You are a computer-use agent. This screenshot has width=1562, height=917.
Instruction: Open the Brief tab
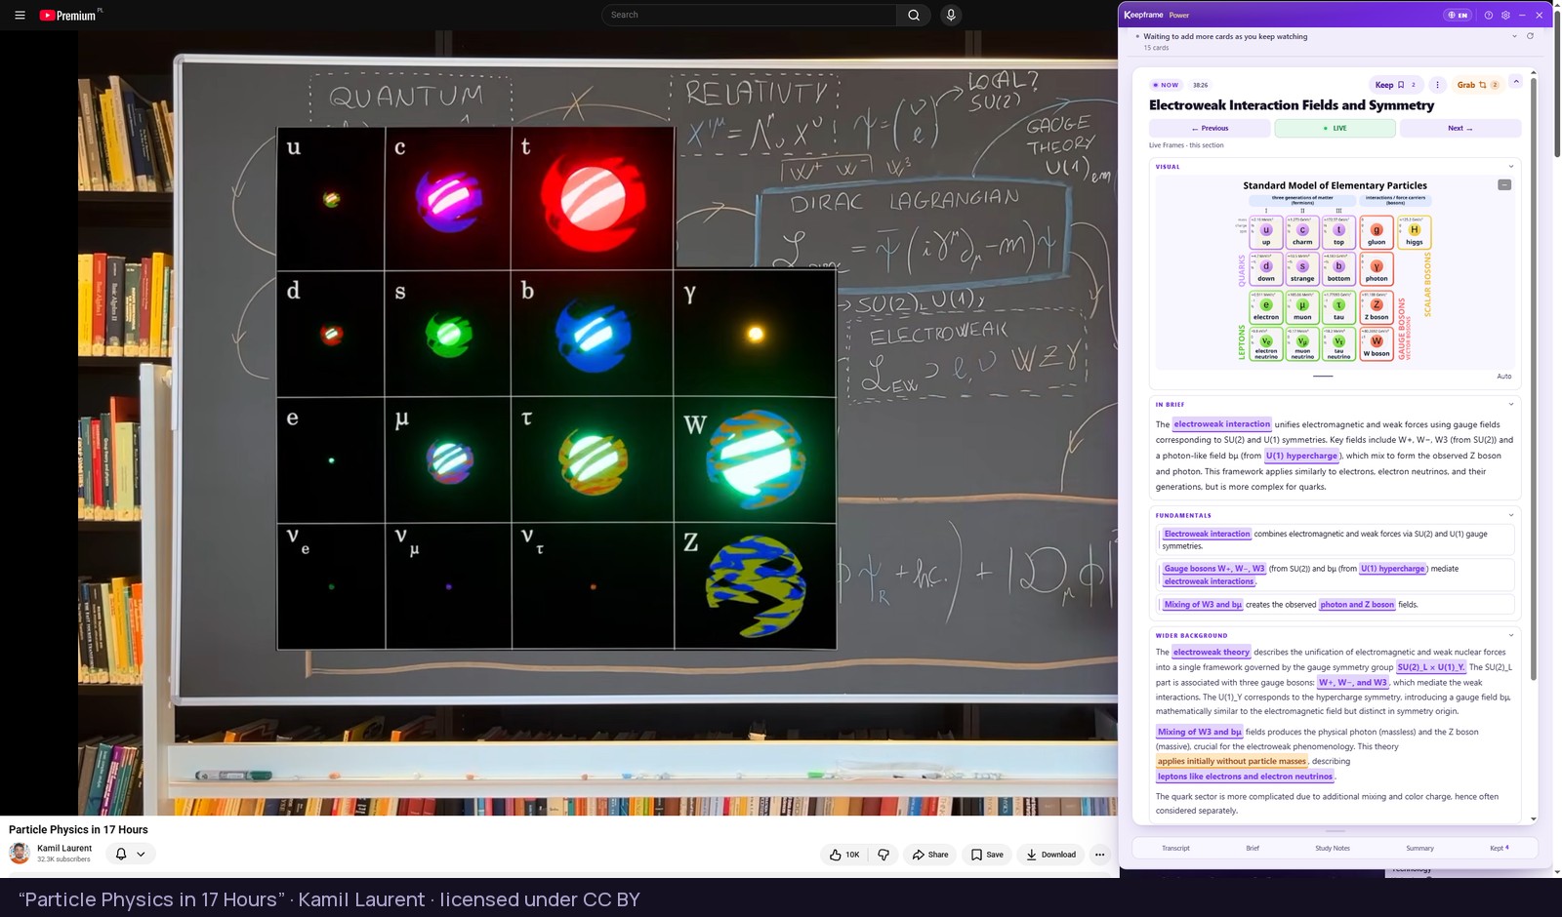pos(1253,848)
